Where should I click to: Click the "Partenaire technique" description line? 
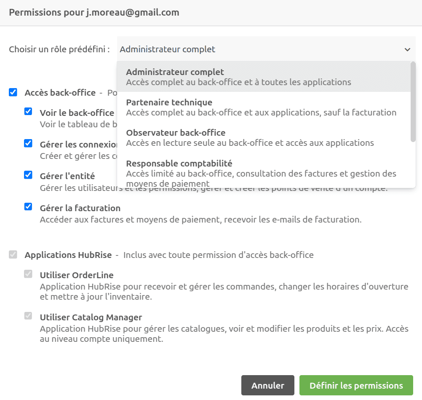(x=261, y=112)
